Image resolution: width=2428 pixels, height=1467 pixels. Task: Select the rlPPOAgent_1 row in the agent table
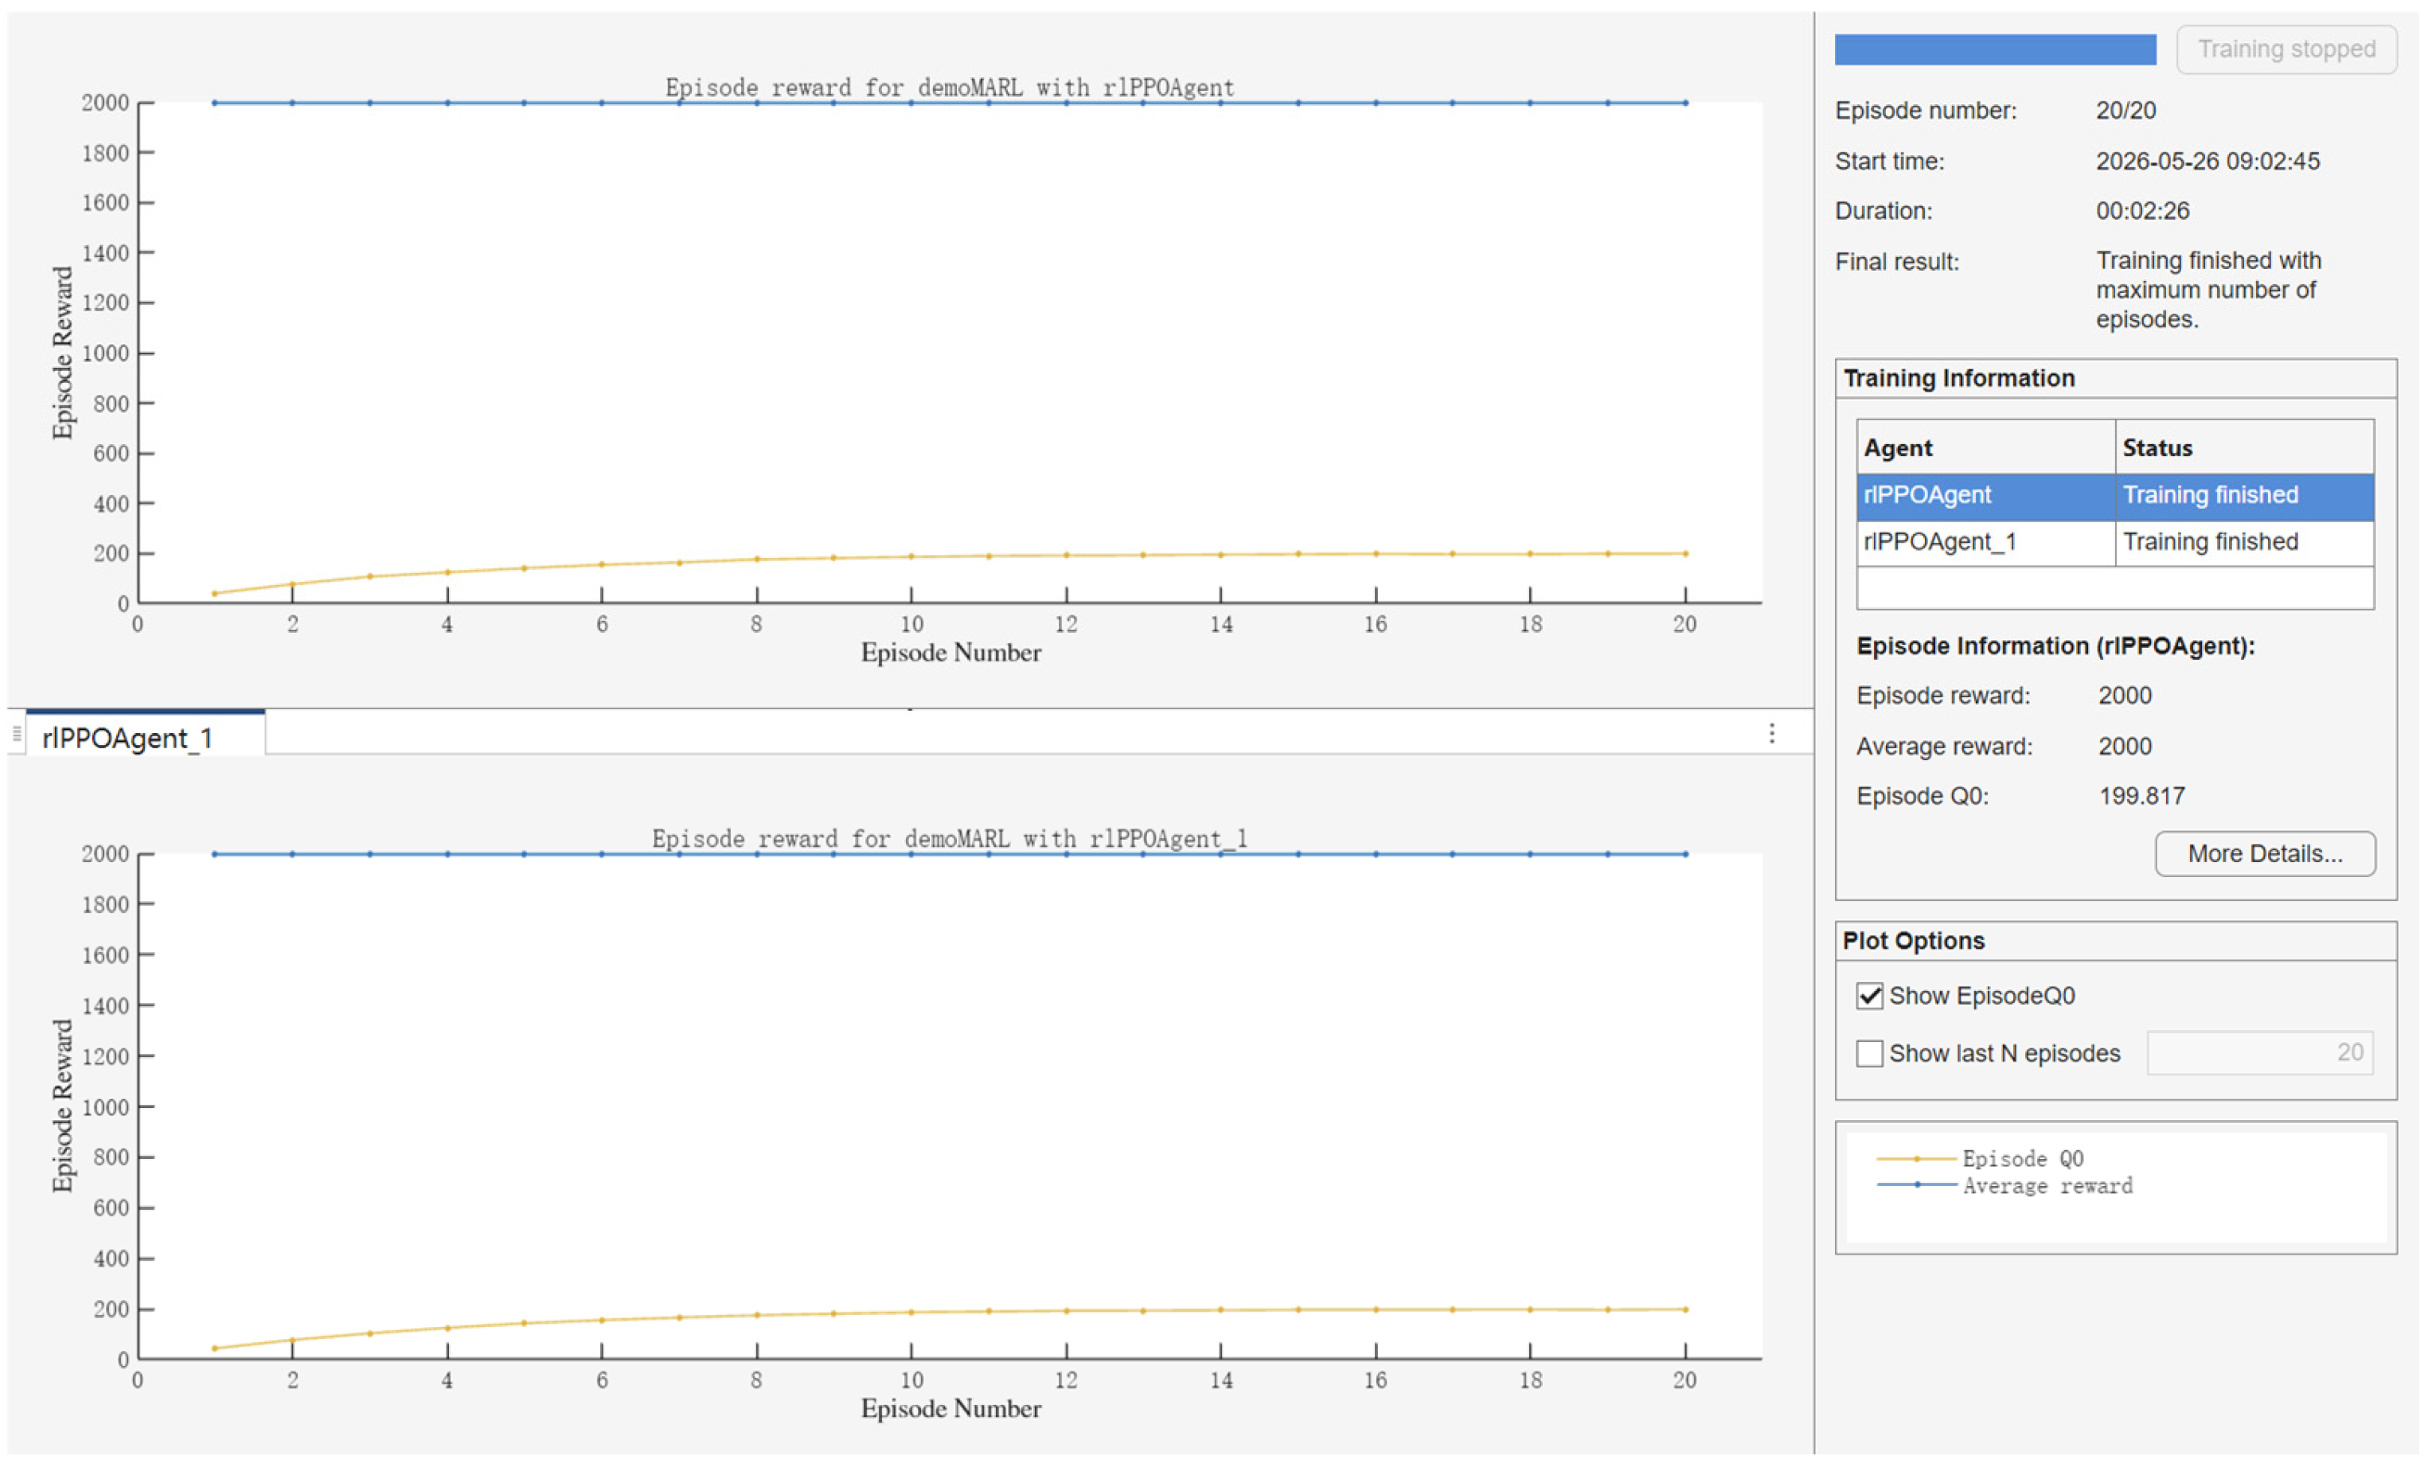2114,542
